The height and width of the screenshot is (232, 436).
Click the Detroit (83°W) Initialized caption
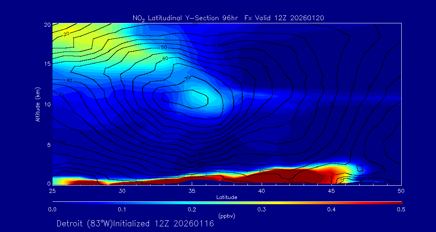click(x=135, y=224)
